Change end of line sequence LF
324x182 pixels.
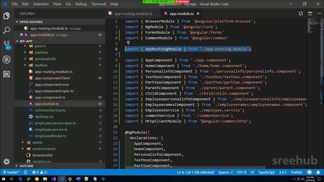(x=252, y=172)
